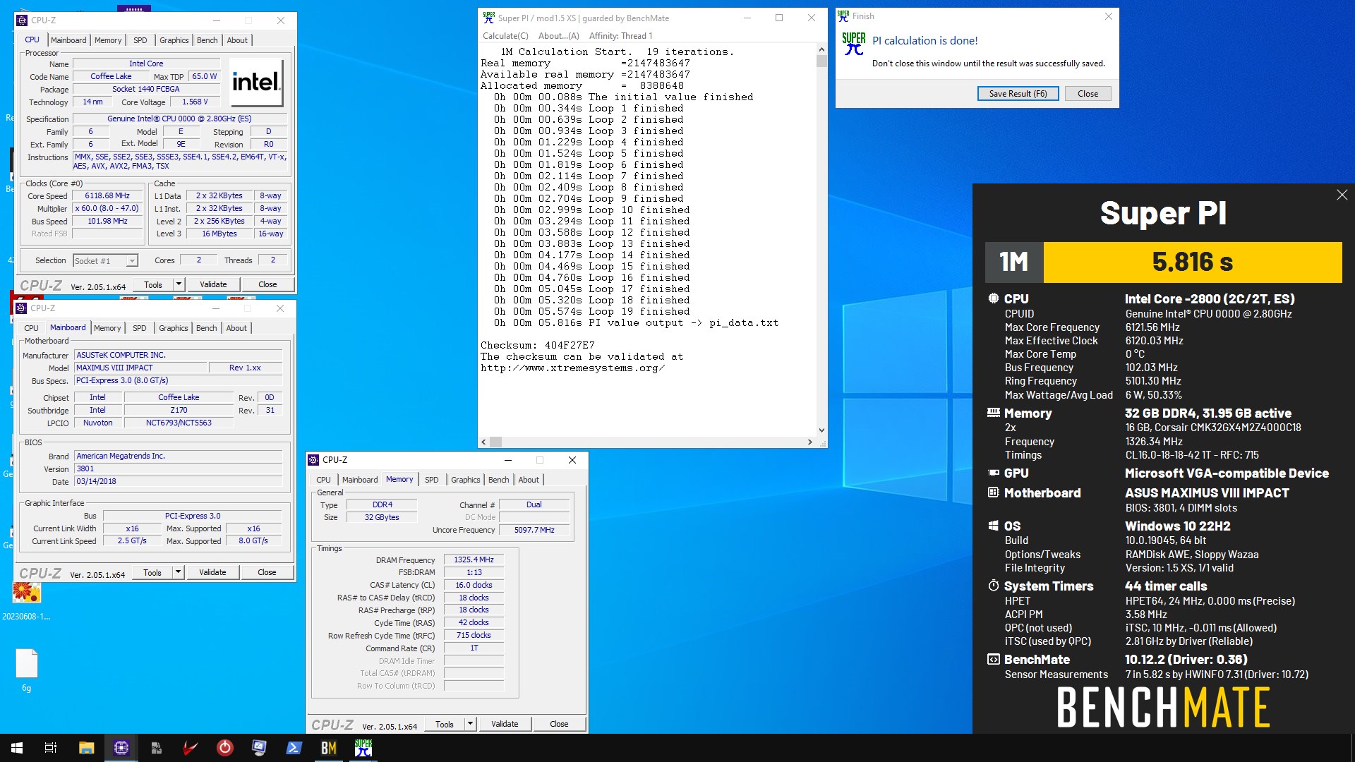This screenshot has width=1355, height=762.
Task: Click the System Timers clock icon
Action: (x=993, y=586)
